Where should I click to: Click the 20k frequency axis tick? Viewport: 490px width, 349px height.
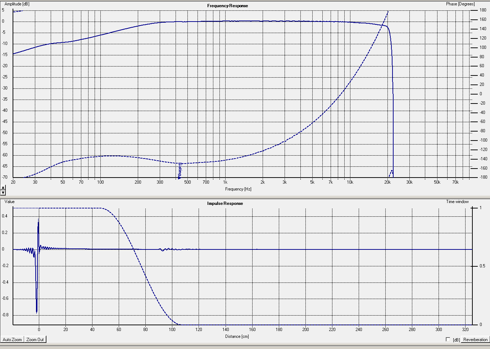387,182
